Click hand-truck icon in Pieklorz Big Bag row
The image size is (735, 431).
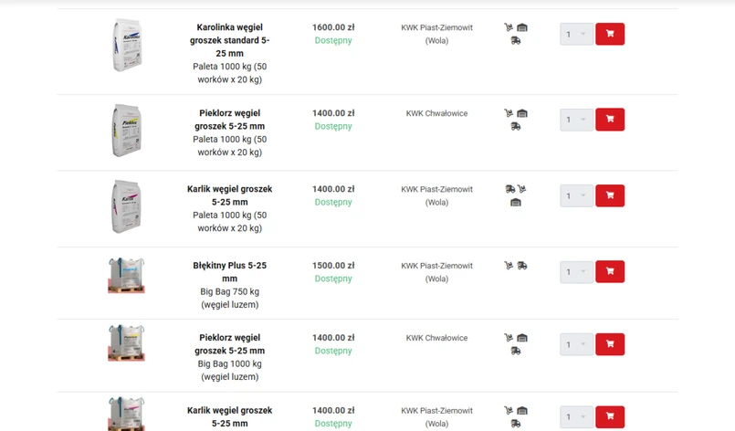[x=509, y=338]
